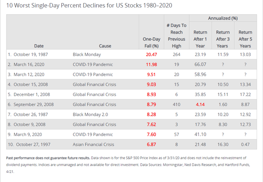Click the Return After 5 Years header

(x=245, y=39)
